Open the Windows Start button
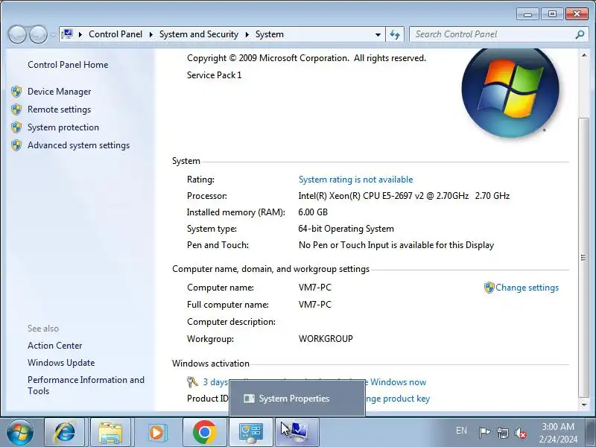 (20, 432)
